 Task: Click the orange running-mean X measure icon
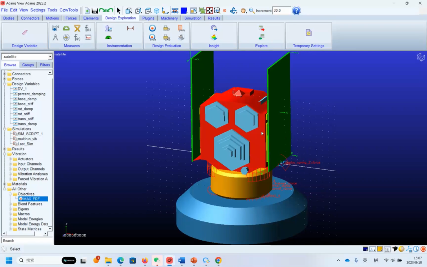click(x=77, y=28)
